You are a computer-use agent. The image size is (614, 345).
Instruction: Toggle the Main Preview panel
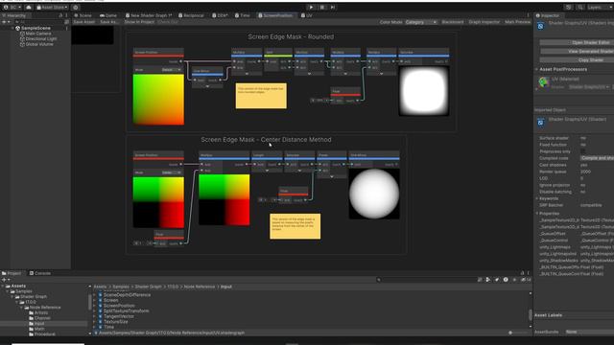pos(517,22)
